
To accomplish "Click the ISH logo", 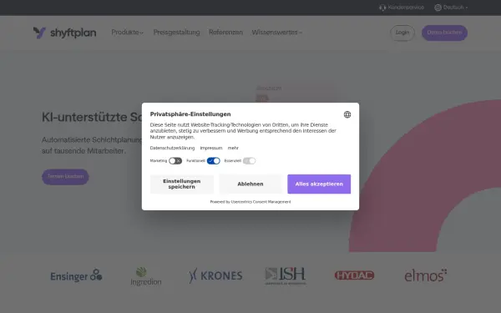I will [286, 276].
